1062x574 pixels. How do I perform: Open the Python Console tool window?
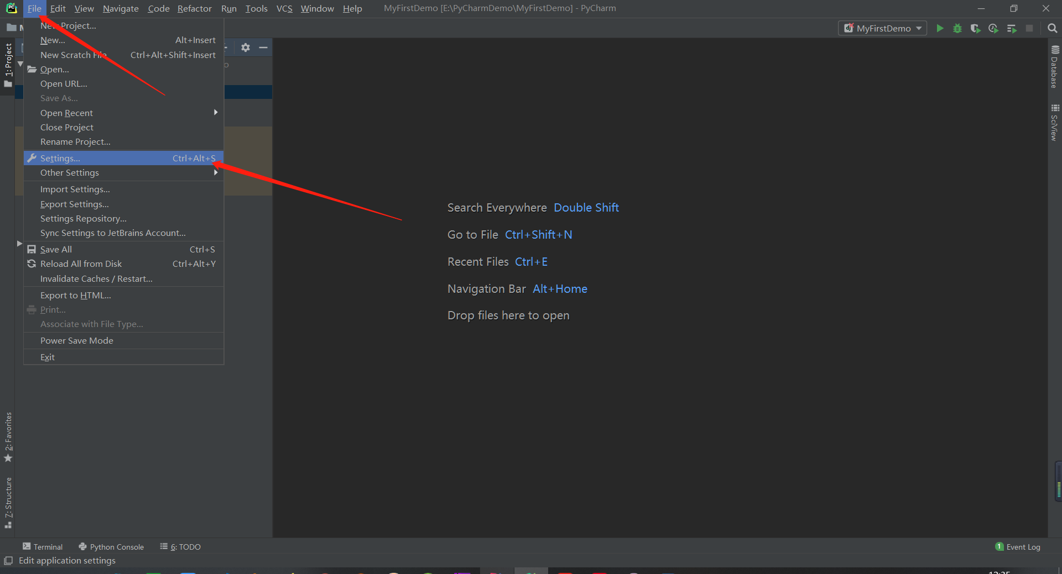(111, 546)
